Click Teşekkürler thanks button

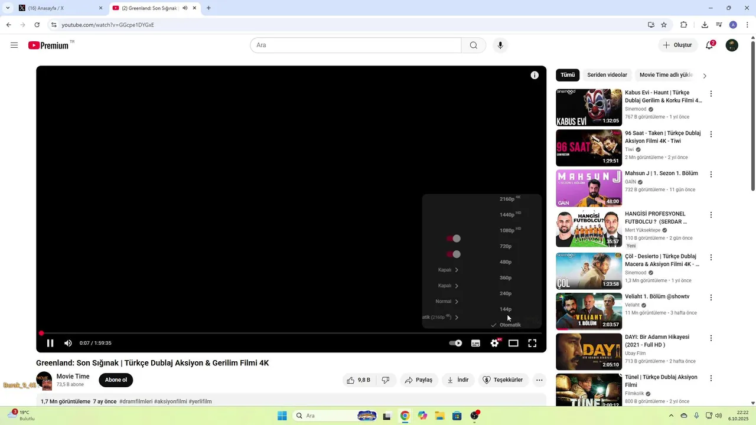click(x=503, y=380)
